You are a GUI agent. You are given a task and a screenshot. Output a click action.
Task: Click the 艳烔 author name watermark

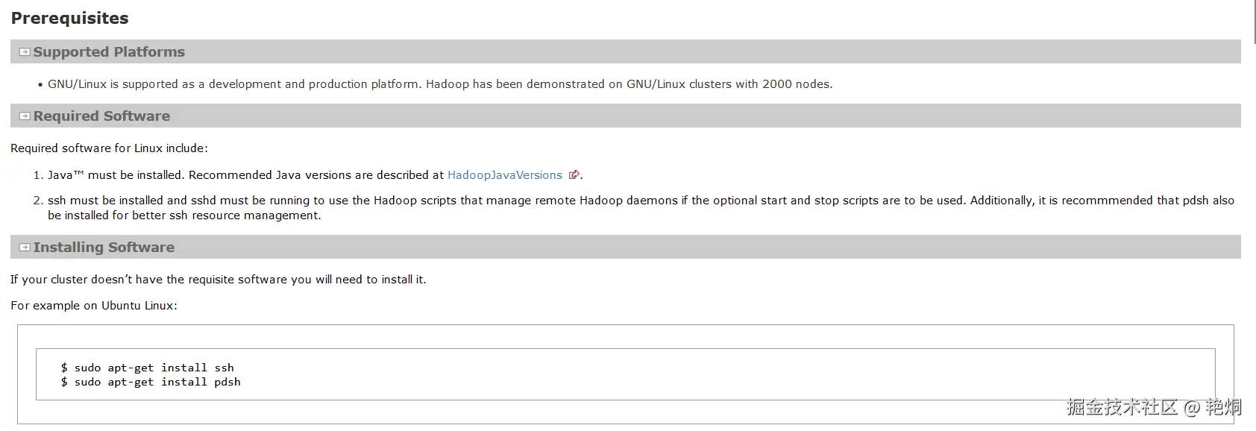coord(1223,407)
